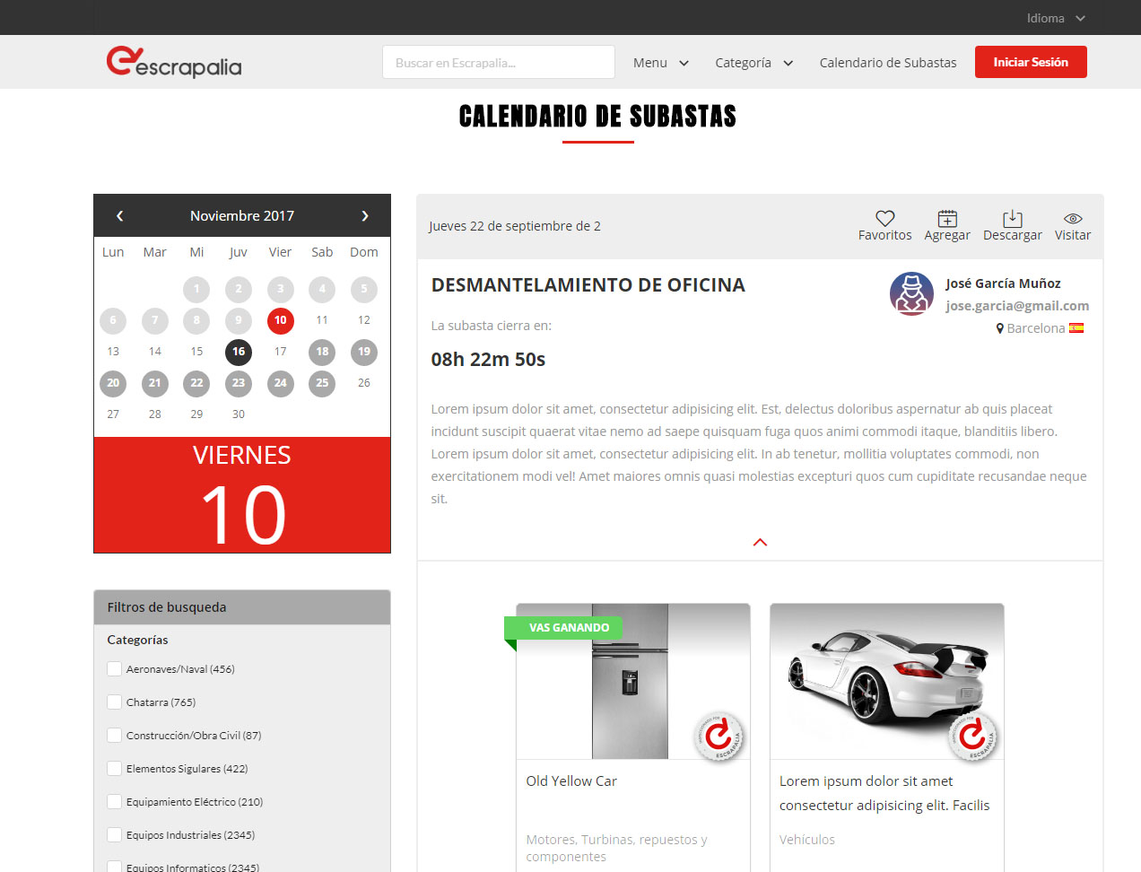Select day 16 in the calendar
The height and width of the screenshot is (872, 1141).
coord(239,352)
